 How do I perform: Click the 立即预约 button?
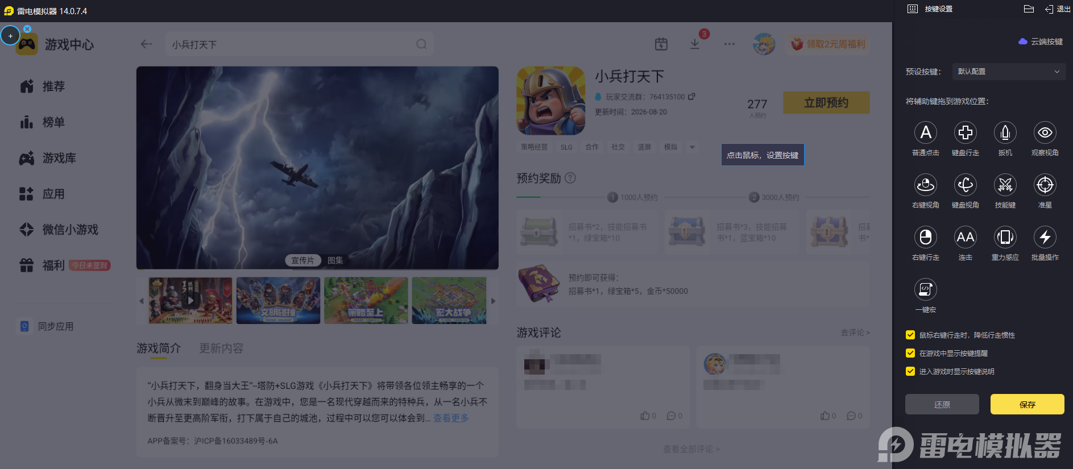(x=826, y=103)
